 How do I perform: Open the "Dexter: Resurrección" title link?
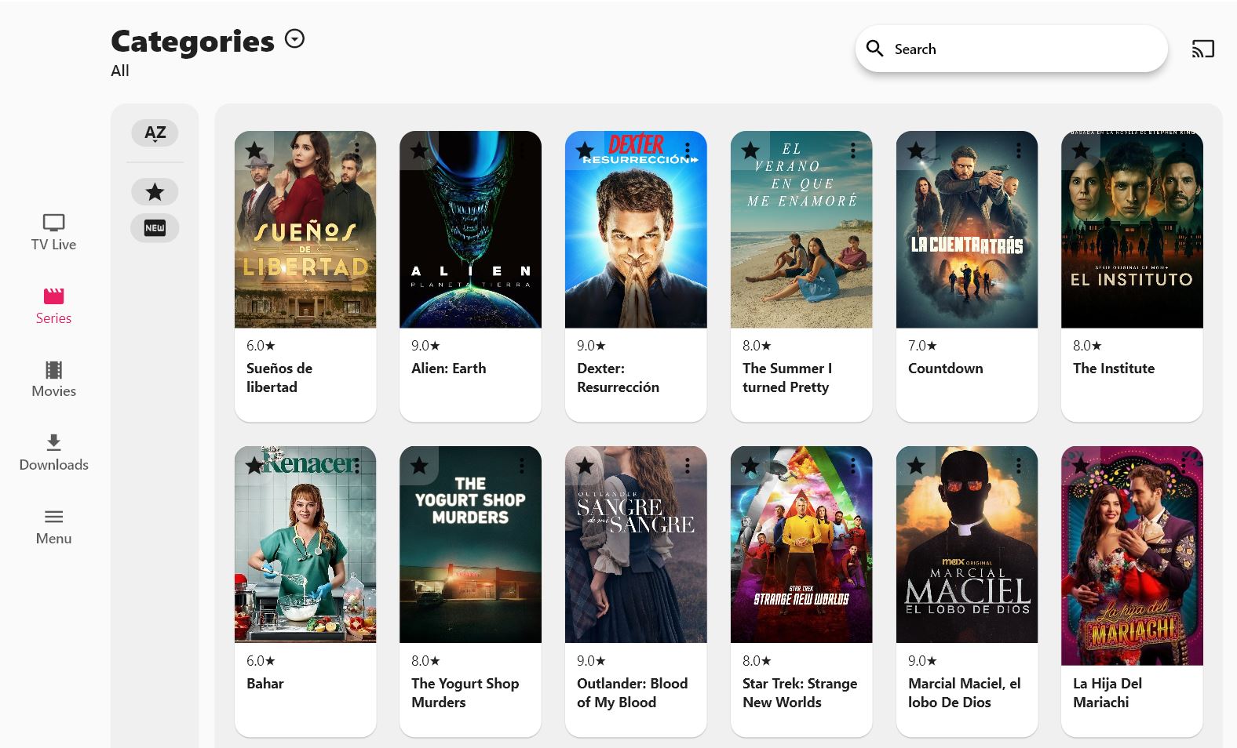[618, 377]
